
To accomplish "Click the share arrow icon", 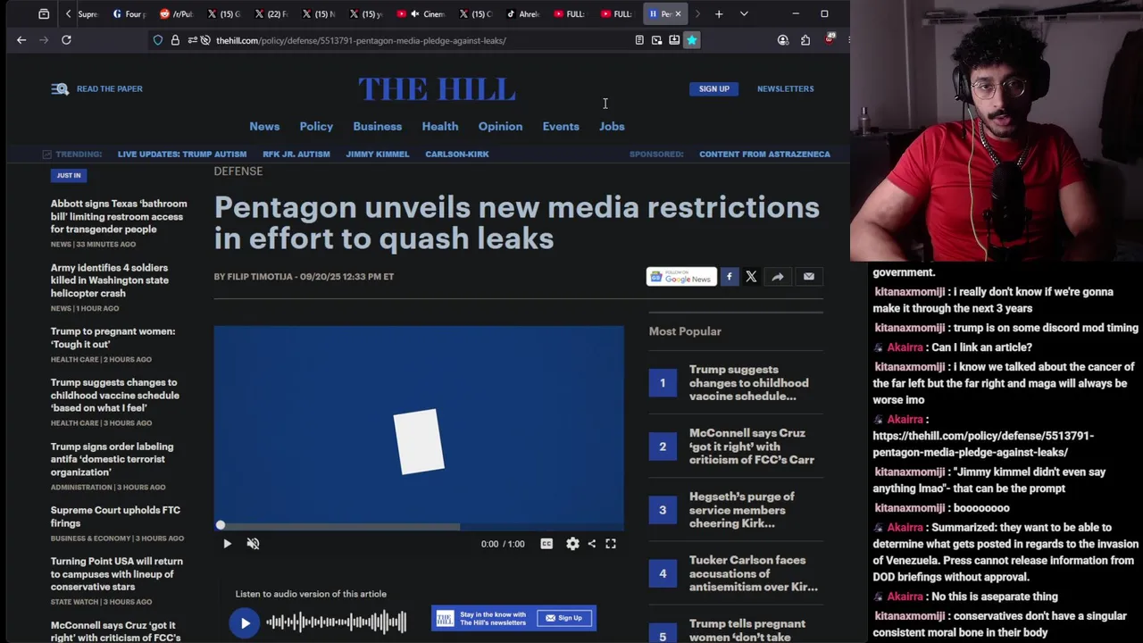I will [778, 277].
